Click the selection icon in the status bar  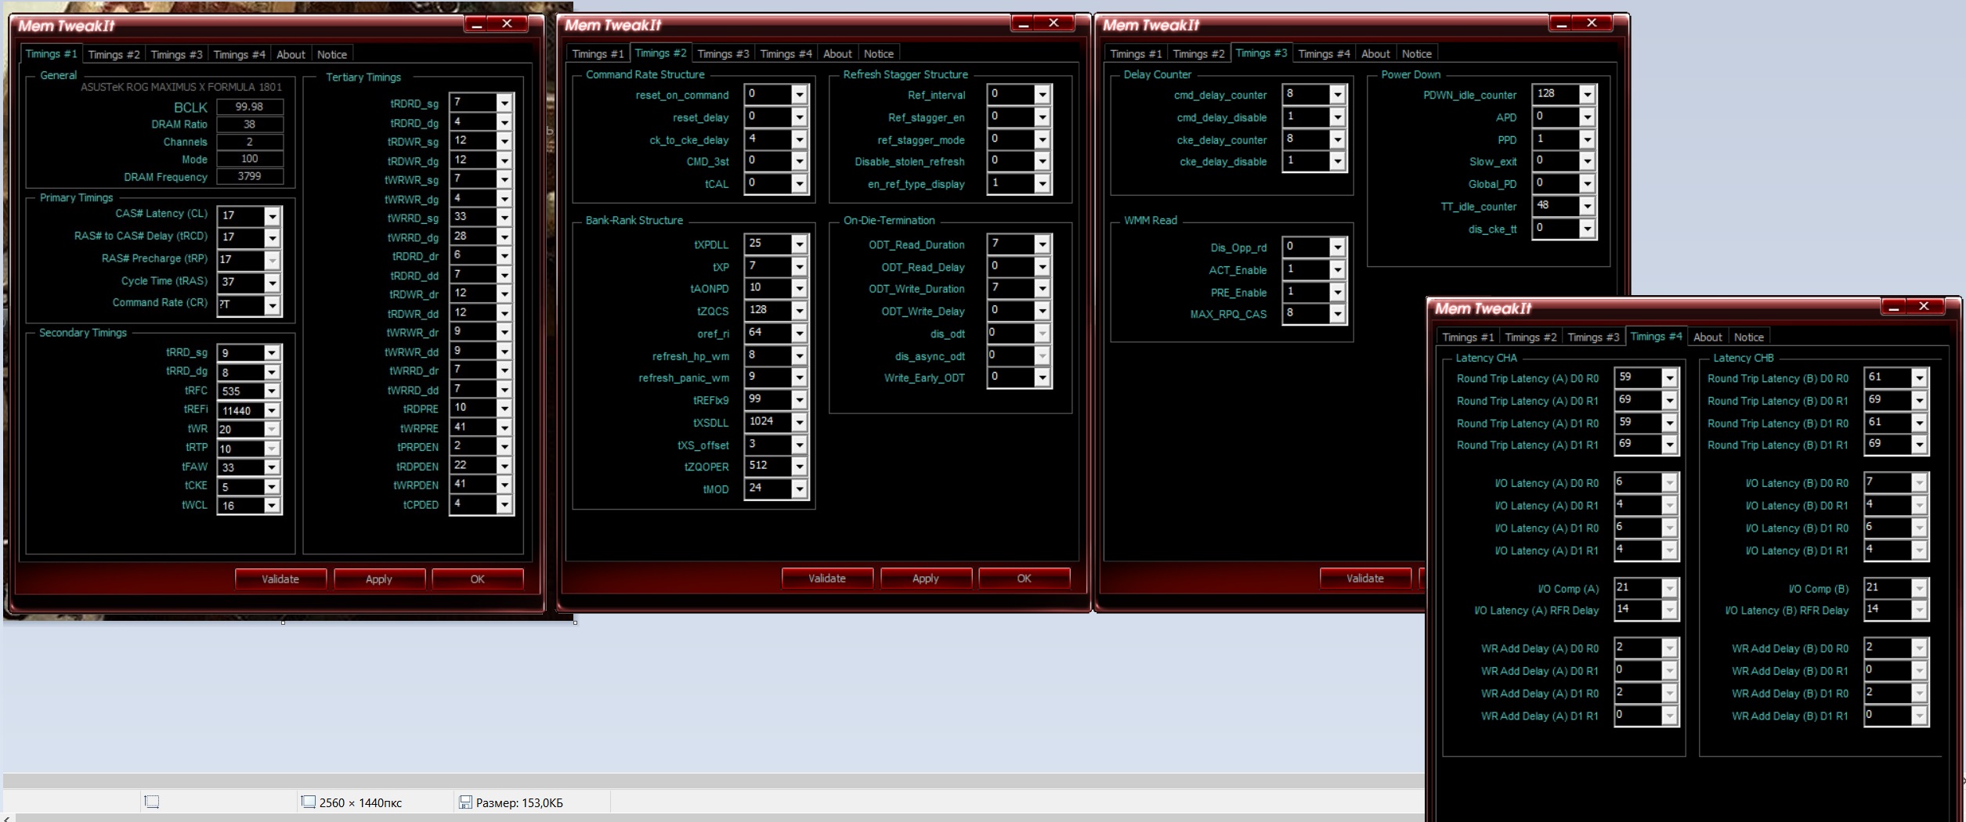click(x=152, y=802)
